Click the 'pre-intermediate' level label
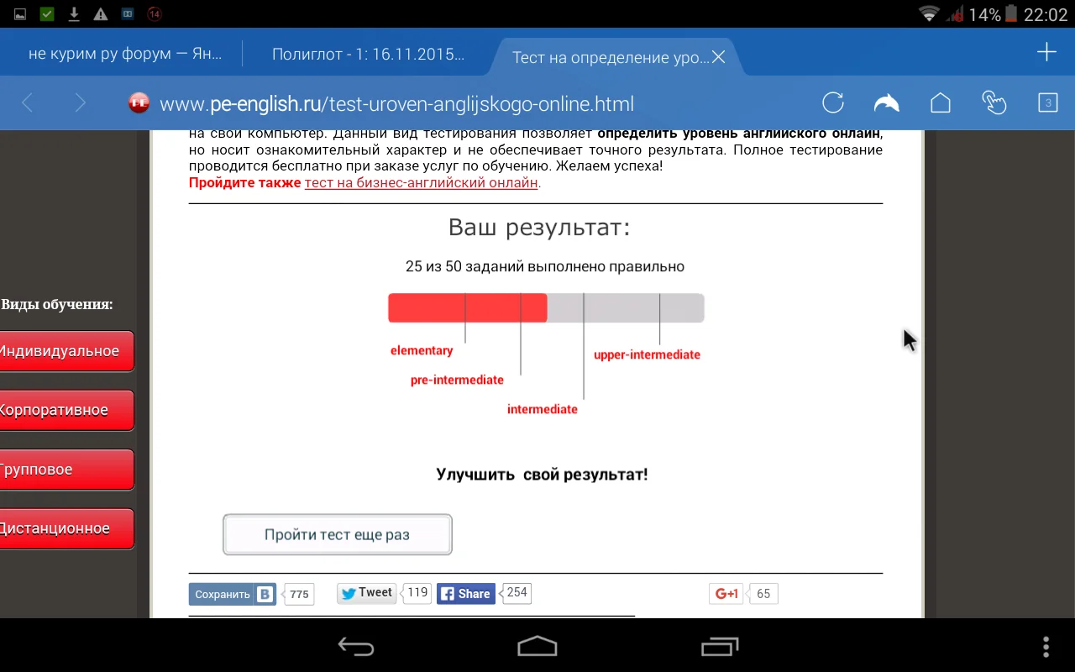This screenshot has height=672, width=1075. tap(457, 380)
